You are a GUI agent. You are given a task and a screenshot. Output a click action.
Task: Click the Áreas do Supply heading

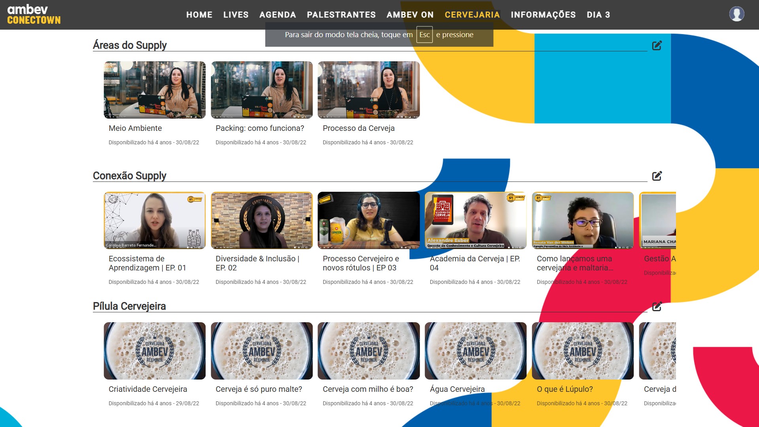[130, 45]
